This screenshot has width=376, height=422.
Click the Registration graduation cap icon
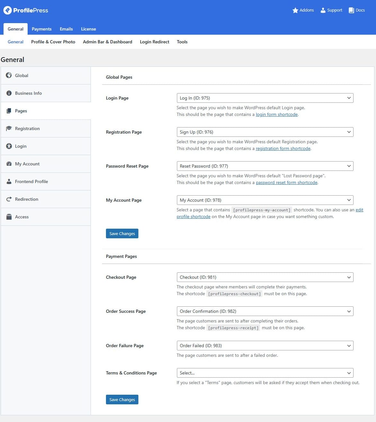(x=9, y=128)
